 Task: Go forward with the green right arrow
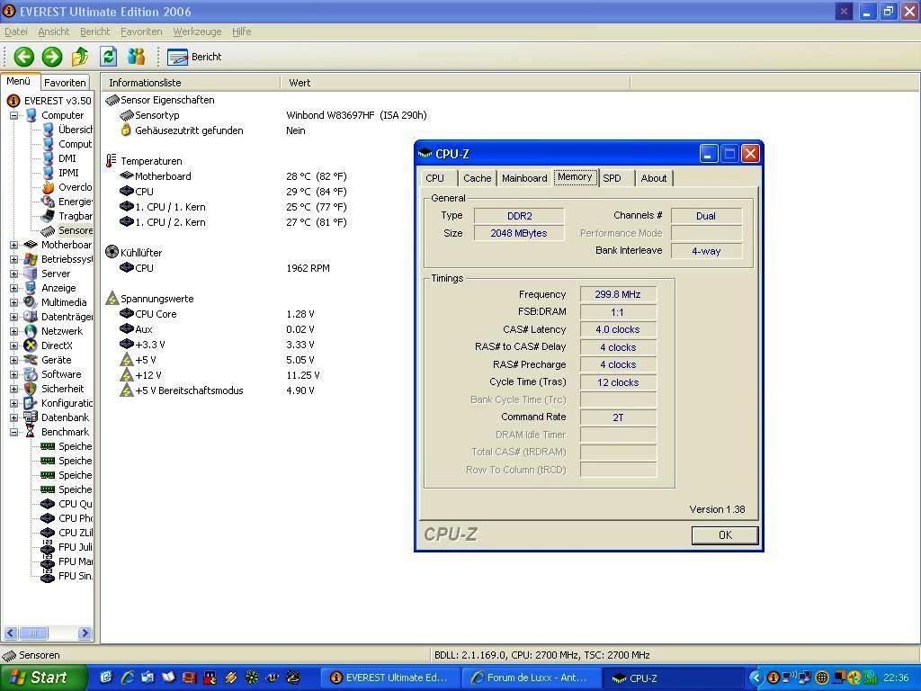51,57
